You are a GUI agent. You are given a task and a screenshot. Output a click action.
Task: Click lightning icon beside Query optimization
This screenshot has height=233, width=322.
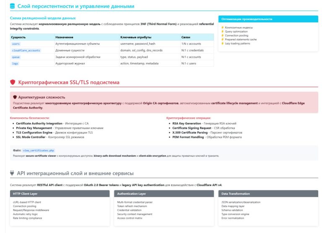pos(223,31)
